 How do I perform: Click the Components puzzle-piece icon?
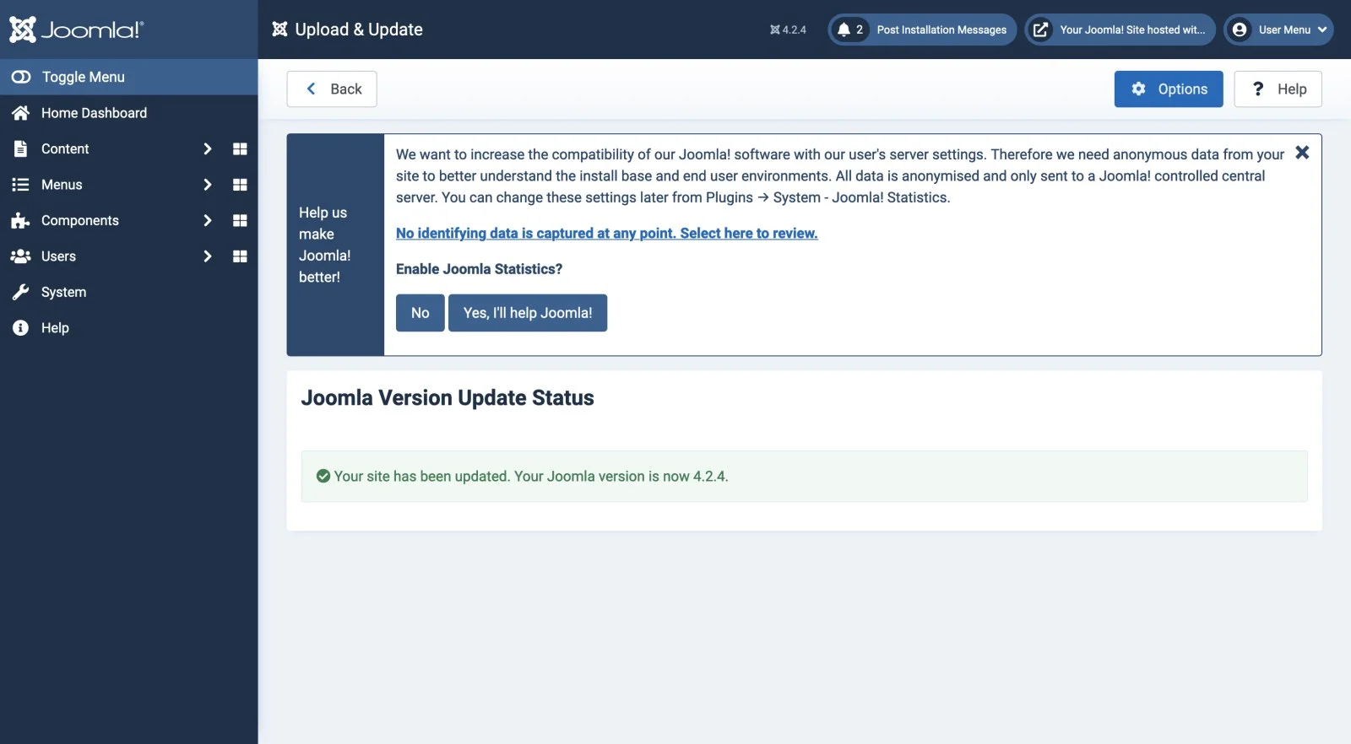pyautogui.click(x=20, y=220)
